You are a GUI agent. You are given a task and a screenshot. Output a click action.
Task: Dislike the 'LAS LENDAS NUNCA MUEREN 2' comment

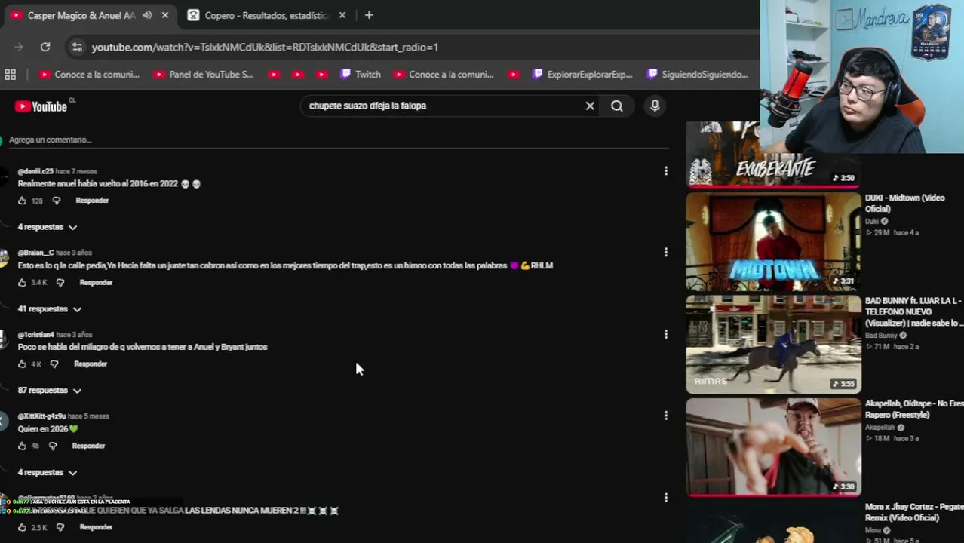[60, 528]
